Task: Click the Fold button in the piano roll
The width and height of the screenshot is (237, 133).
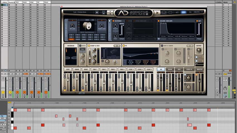Action: pos(9,102)
